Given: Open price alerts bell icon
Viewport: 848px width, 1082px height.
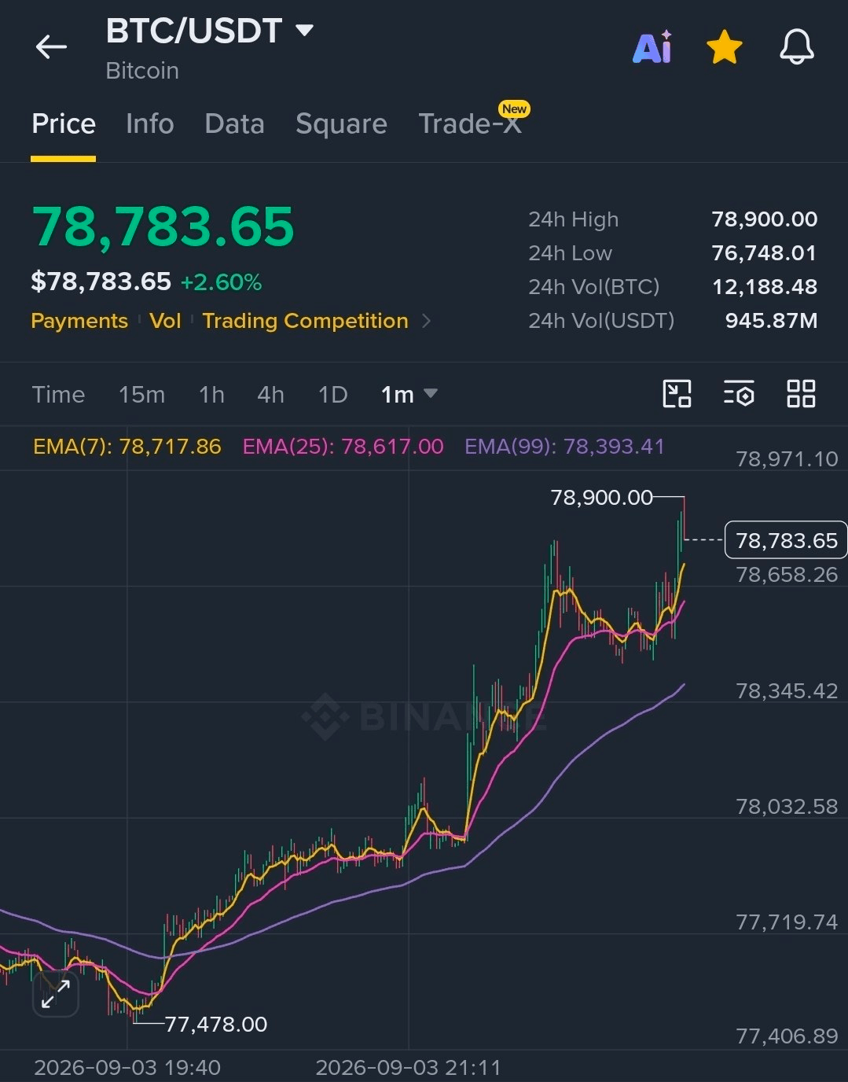Looking at the screenshot, I should click(796, 47).
